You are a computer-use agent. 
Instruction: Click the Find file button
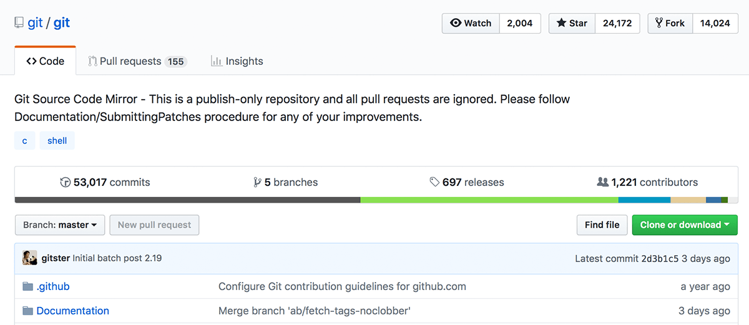(x=602, y=225)
